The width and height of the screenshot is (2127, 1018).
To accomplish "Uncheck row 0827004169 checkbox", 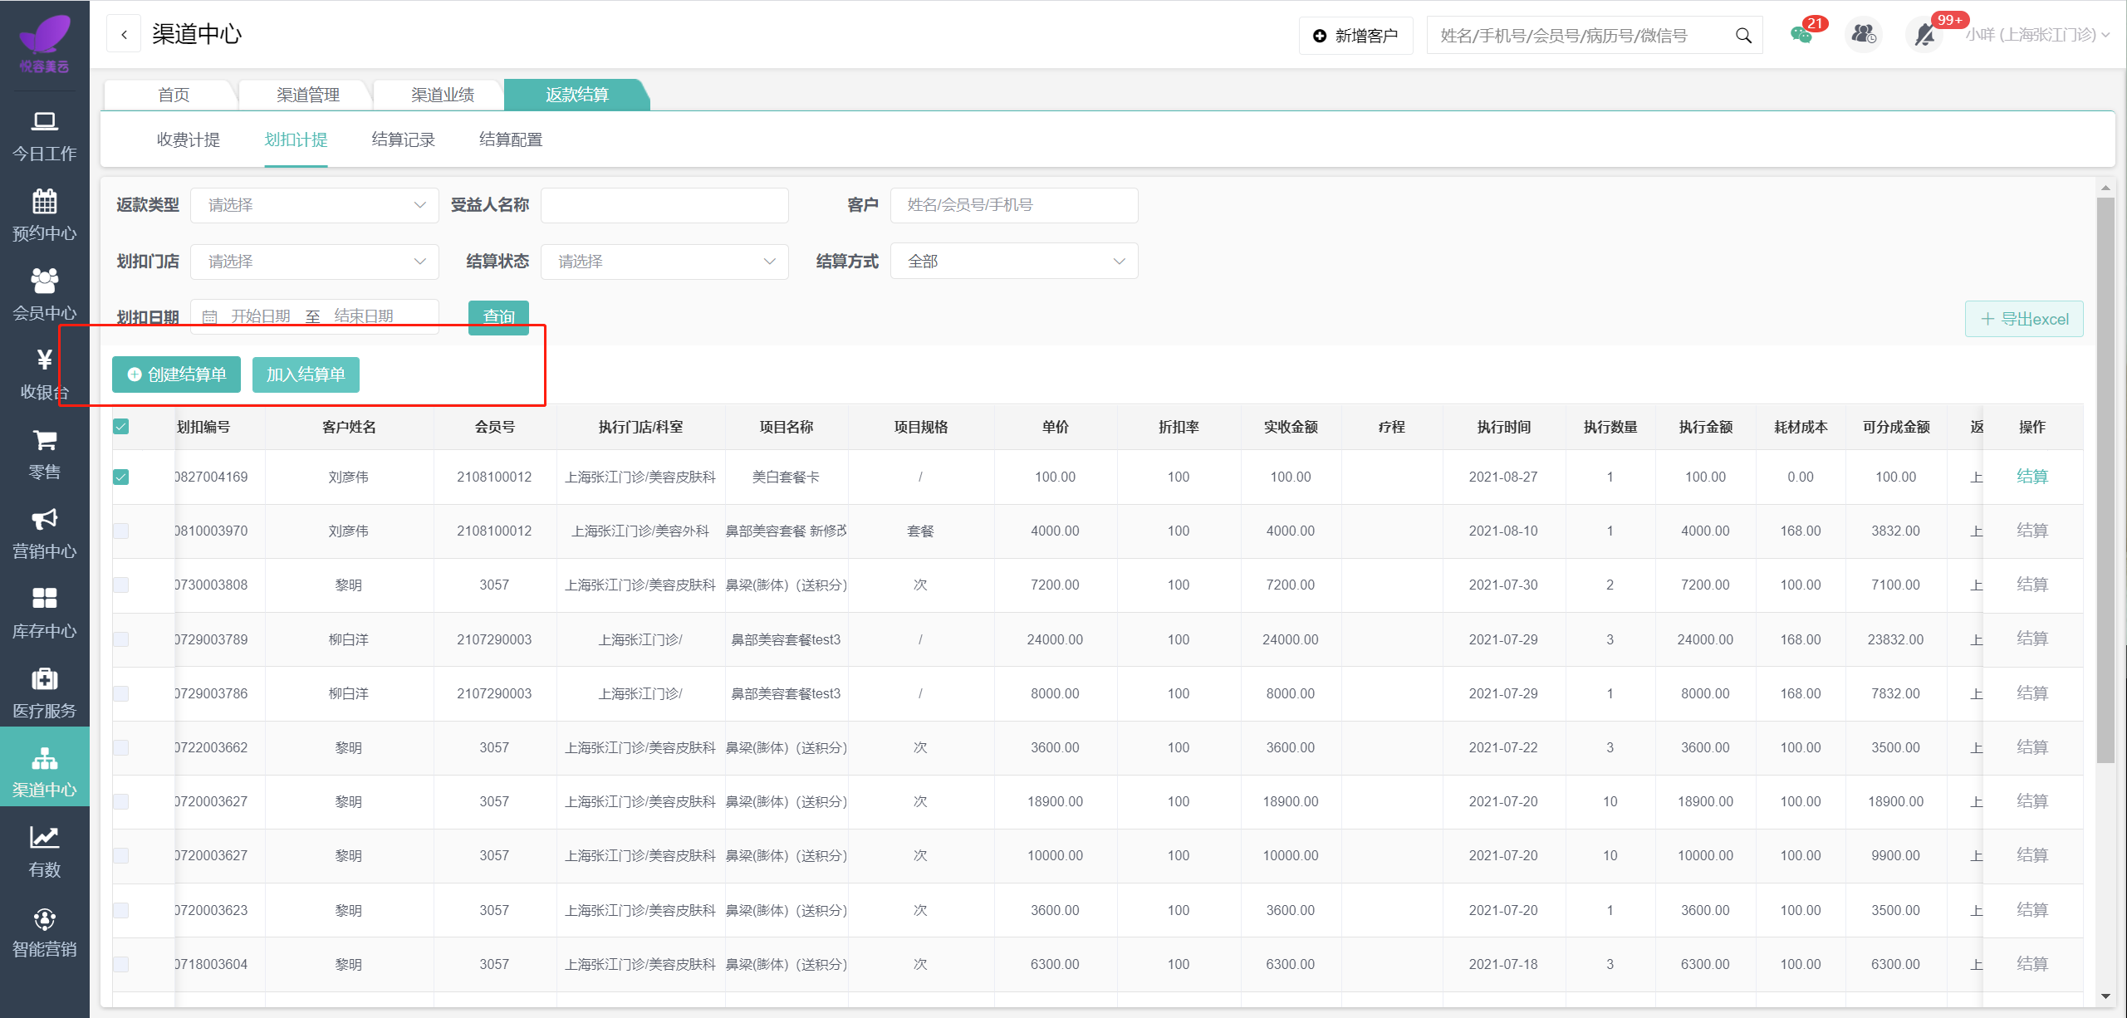I will tap(121, 477).
